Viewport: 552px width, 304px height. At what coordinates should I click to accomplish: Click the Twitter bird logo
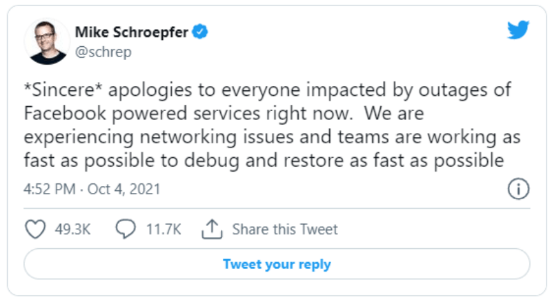click(x=517, y=30)
